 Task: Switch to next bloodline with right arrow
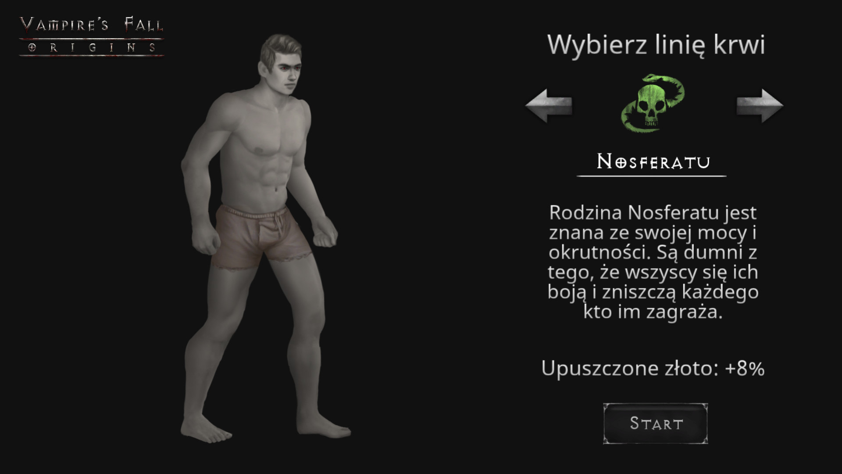[760, 105]
